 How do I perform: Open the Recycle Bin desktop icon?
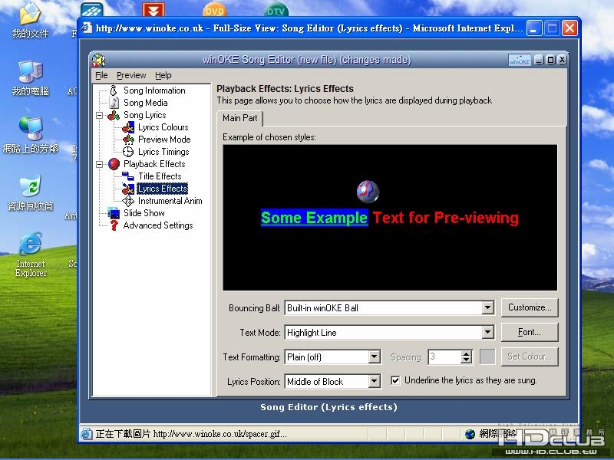(x=30, y=193)
